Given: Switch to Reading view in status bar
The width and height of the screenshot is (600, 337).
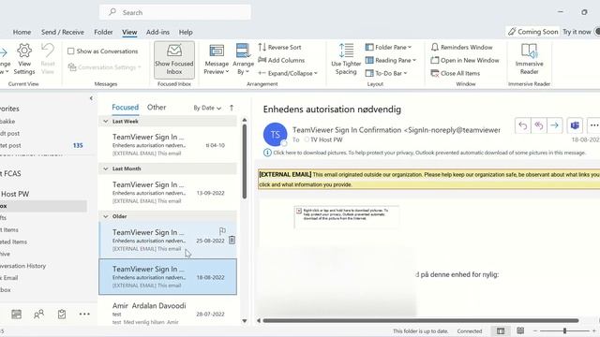Looking at the screenshot, I should coord(520,330).
